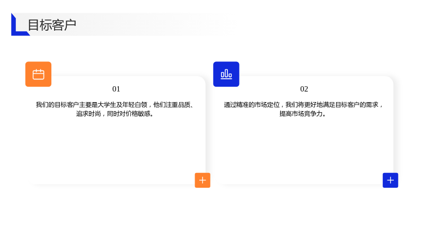Click the word 市场定位 in card 02

267,105
